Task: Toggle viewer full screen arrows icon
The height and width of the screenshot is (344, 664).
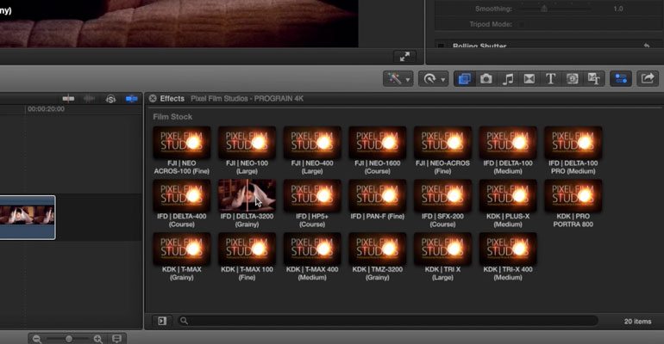Action: pyautogui.click(x=404, y=56)
